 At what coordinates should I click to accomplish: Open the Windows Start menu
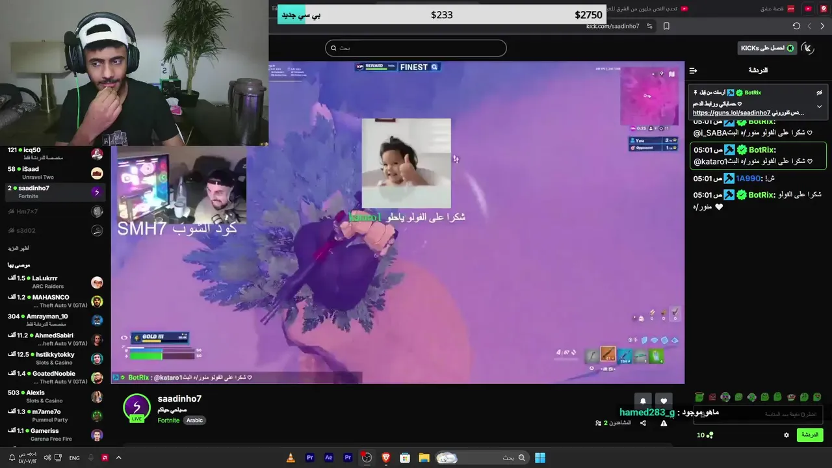539,458
